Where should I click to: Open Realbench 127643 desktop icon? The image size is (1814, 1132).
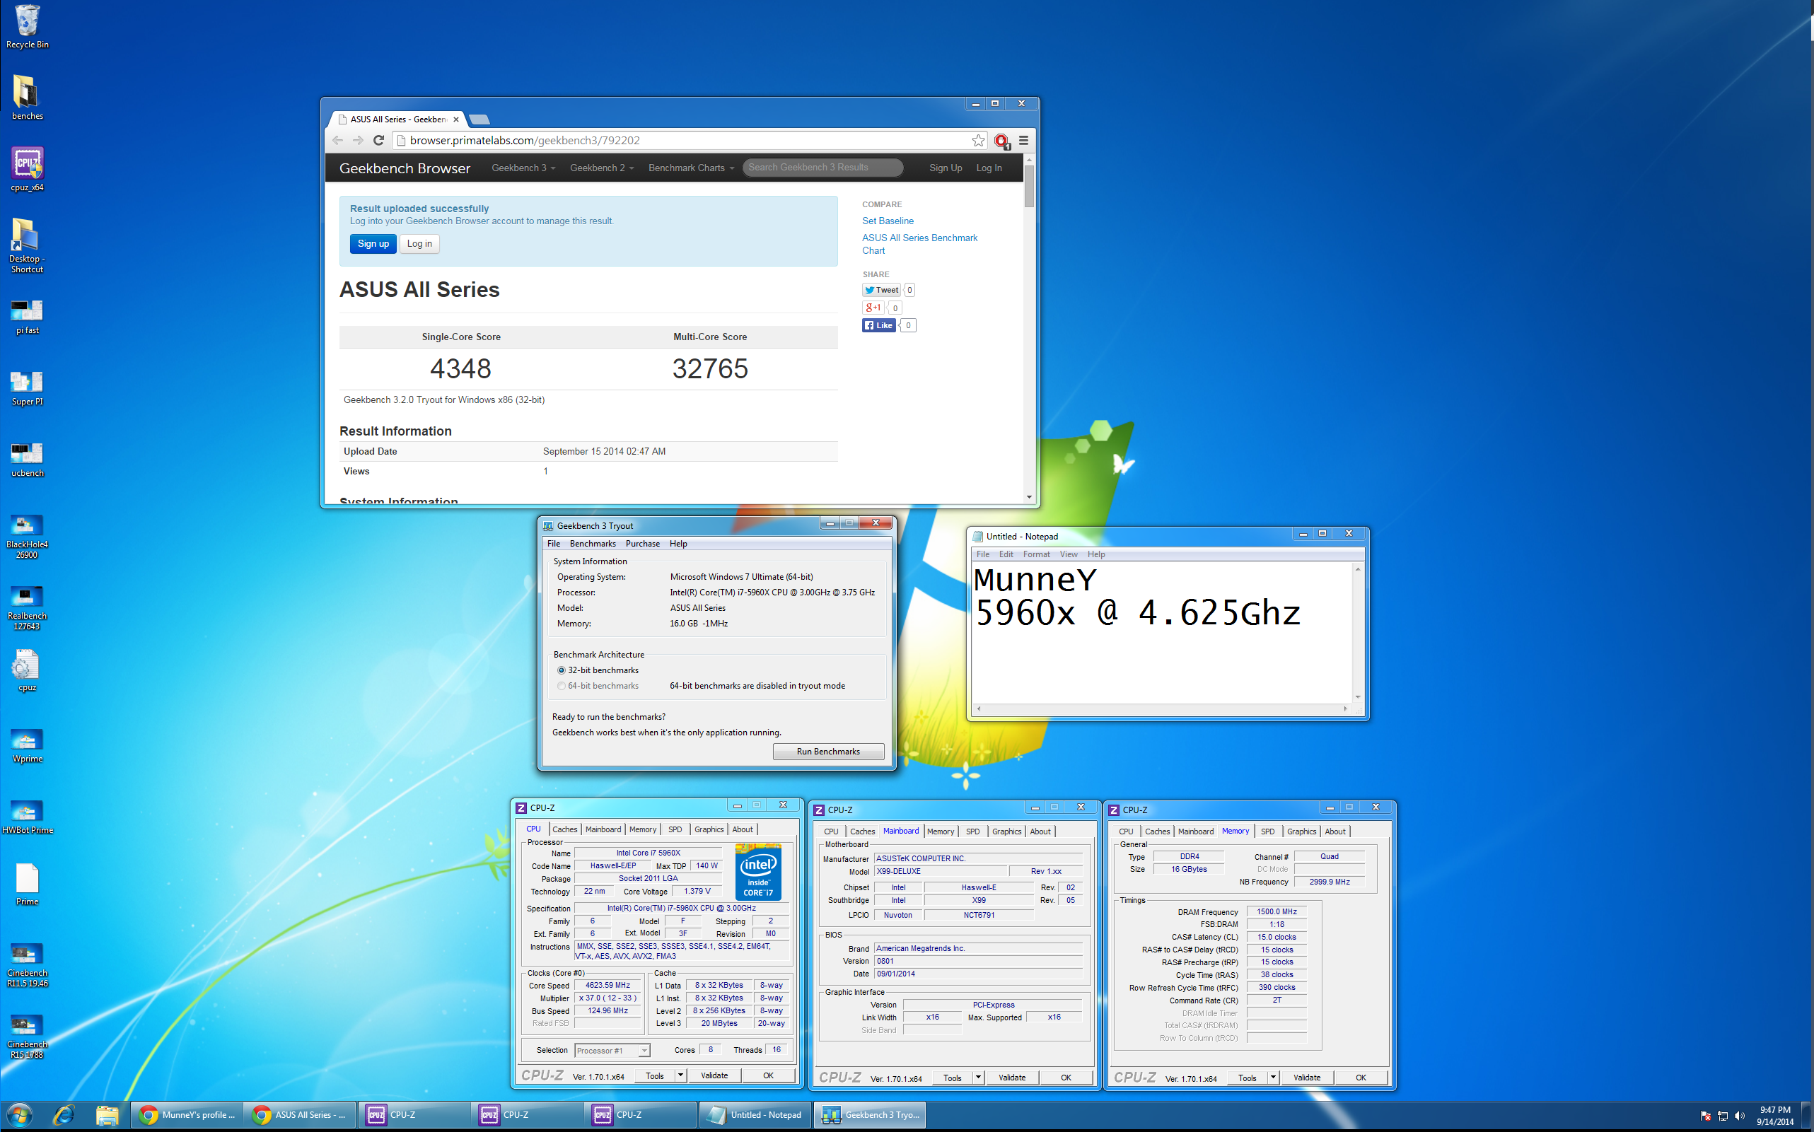pyautogui.click(x=27, y=607)
